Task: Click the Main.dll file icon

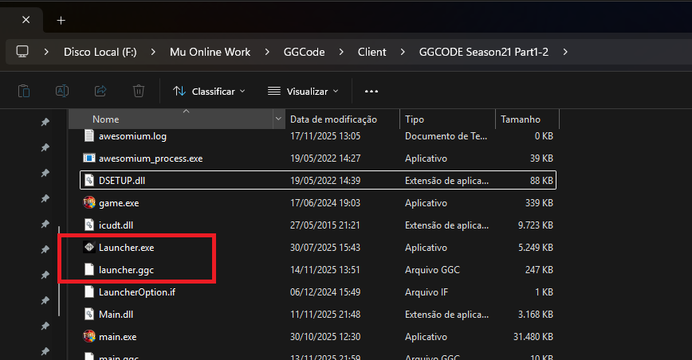Action: coord(89,314)
